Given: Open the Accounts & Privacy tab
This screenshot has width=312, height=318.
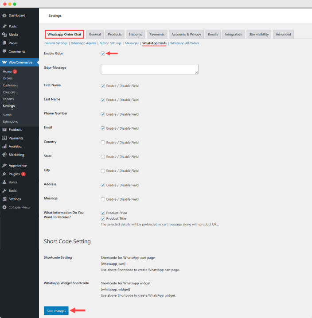Looking at the screenshot, I should (x=186, y=34).
